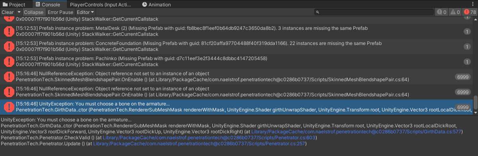Image resolution: width=478 pixels, height=156 pixels.
Task: Open the Editor dropdown in console toolbar
Action: (84, 12)
